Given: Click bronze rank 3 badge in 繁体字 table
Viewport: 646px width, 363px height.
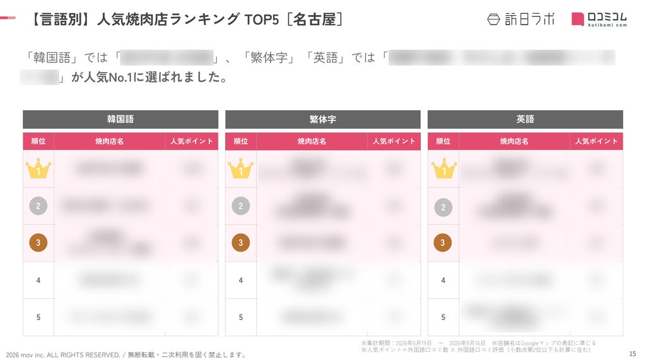Looking at the screenshot, I should (240, 243).
